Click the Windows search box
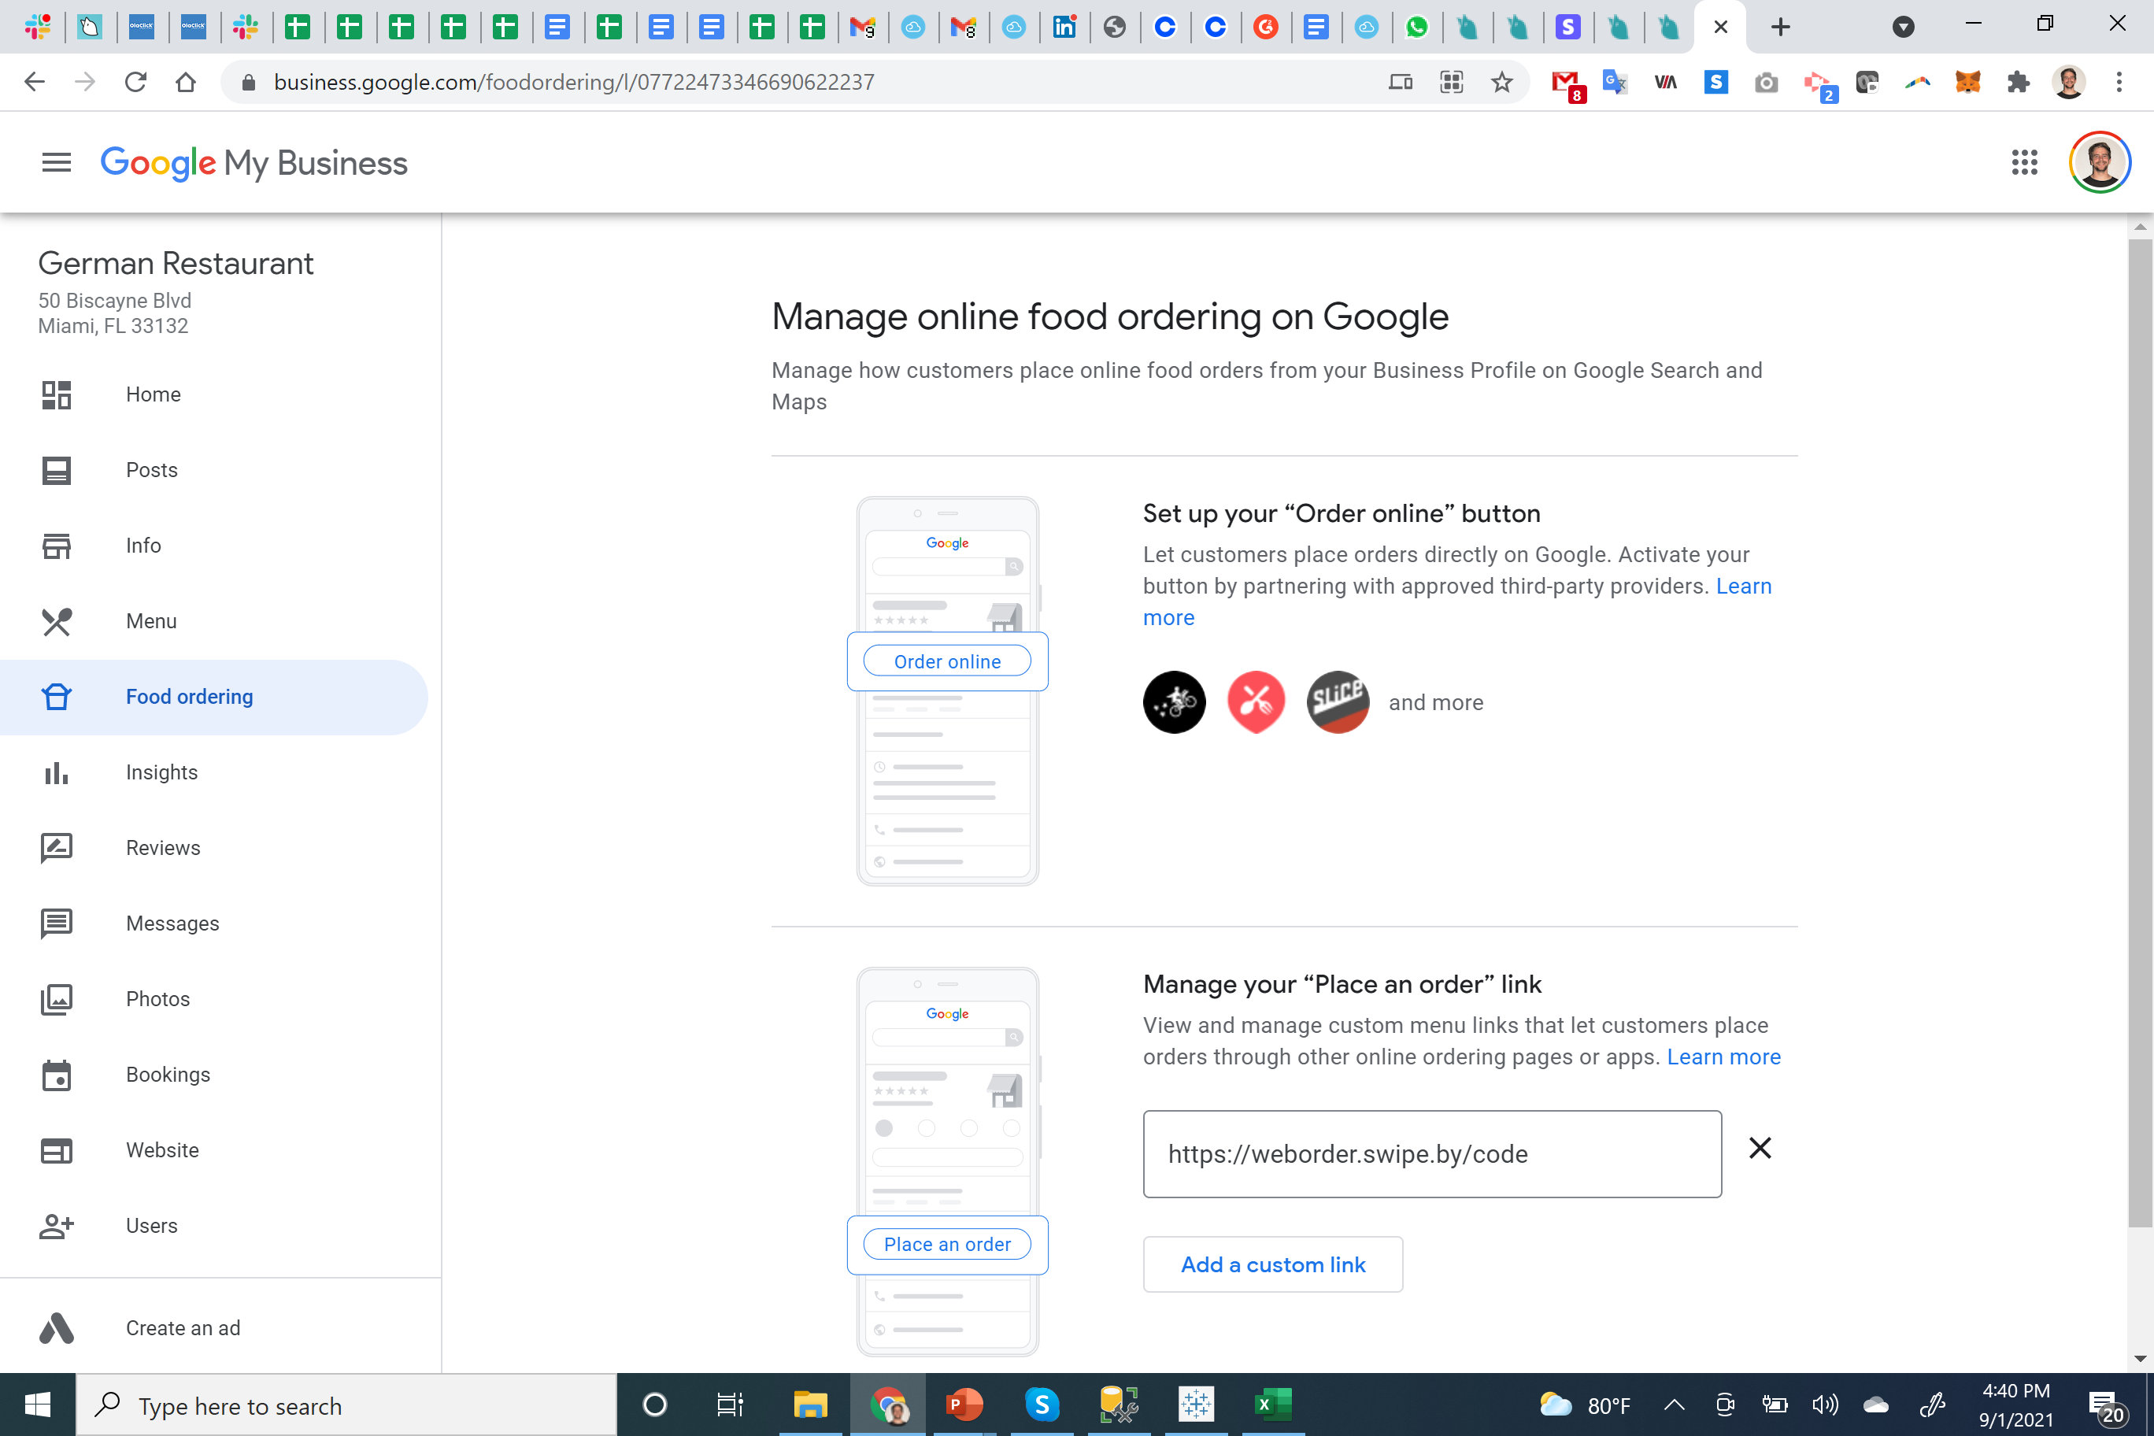Screen dimensions: 2154x1436 coord(346,1404)
